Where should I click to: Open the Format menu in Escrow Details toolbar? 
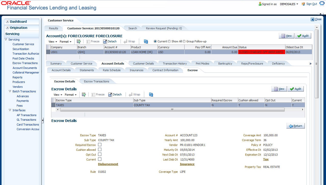coord(71,95)
